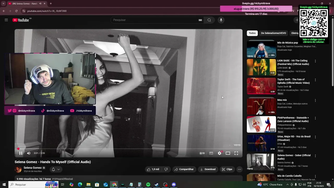Open options for Taylor Swift video
This screenshot has width=334, height=188.
315,80
